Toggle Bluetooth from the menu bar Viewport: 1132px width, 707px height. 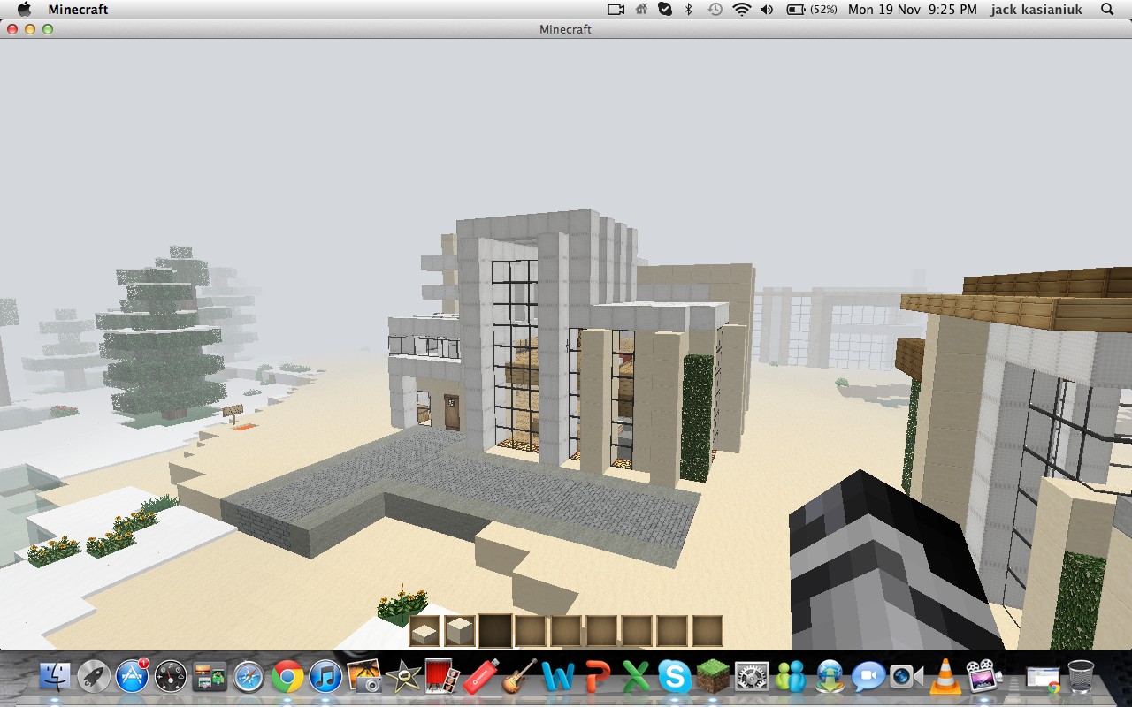pyautogui.click(x=688, y=10)
